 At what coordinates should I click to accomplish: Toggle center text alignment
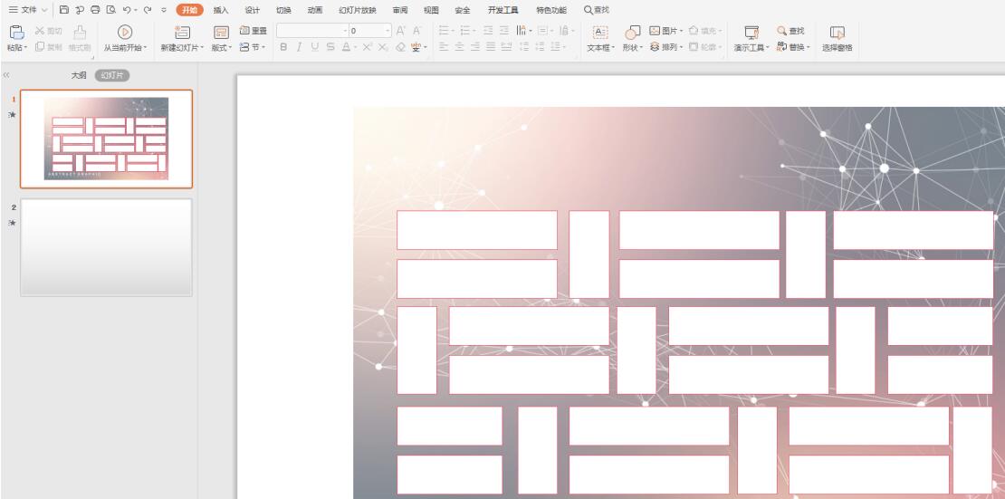tap(460, 47)
